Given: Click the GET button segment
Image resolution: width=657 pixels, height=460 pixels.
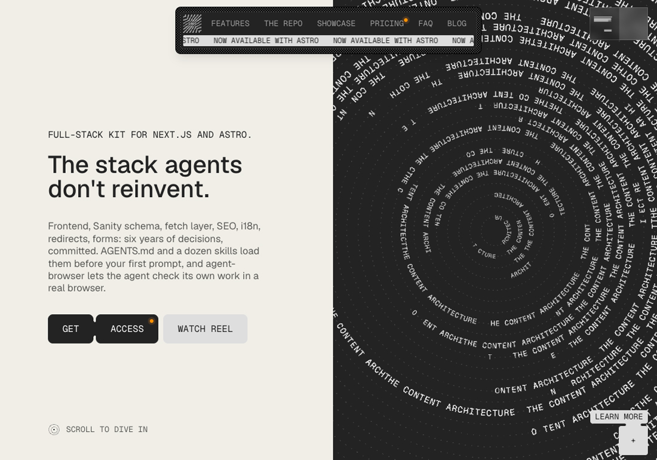Looking at the screenshot, I should point(70,329).
